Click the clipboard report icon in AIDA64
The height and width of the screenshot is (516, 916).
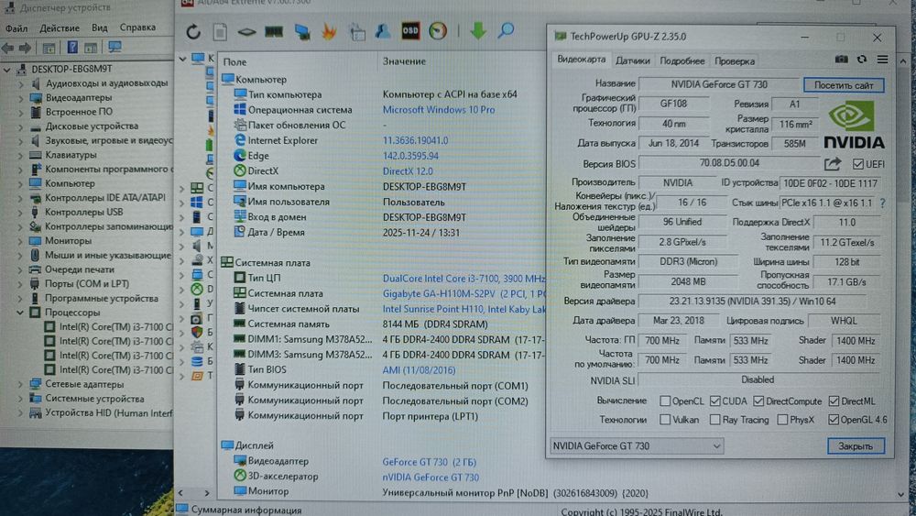357,32
